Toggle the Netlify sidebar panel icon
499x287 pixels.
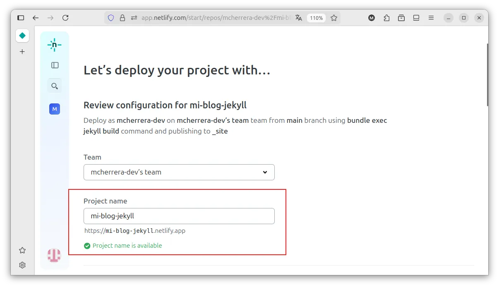pos(55,65)
